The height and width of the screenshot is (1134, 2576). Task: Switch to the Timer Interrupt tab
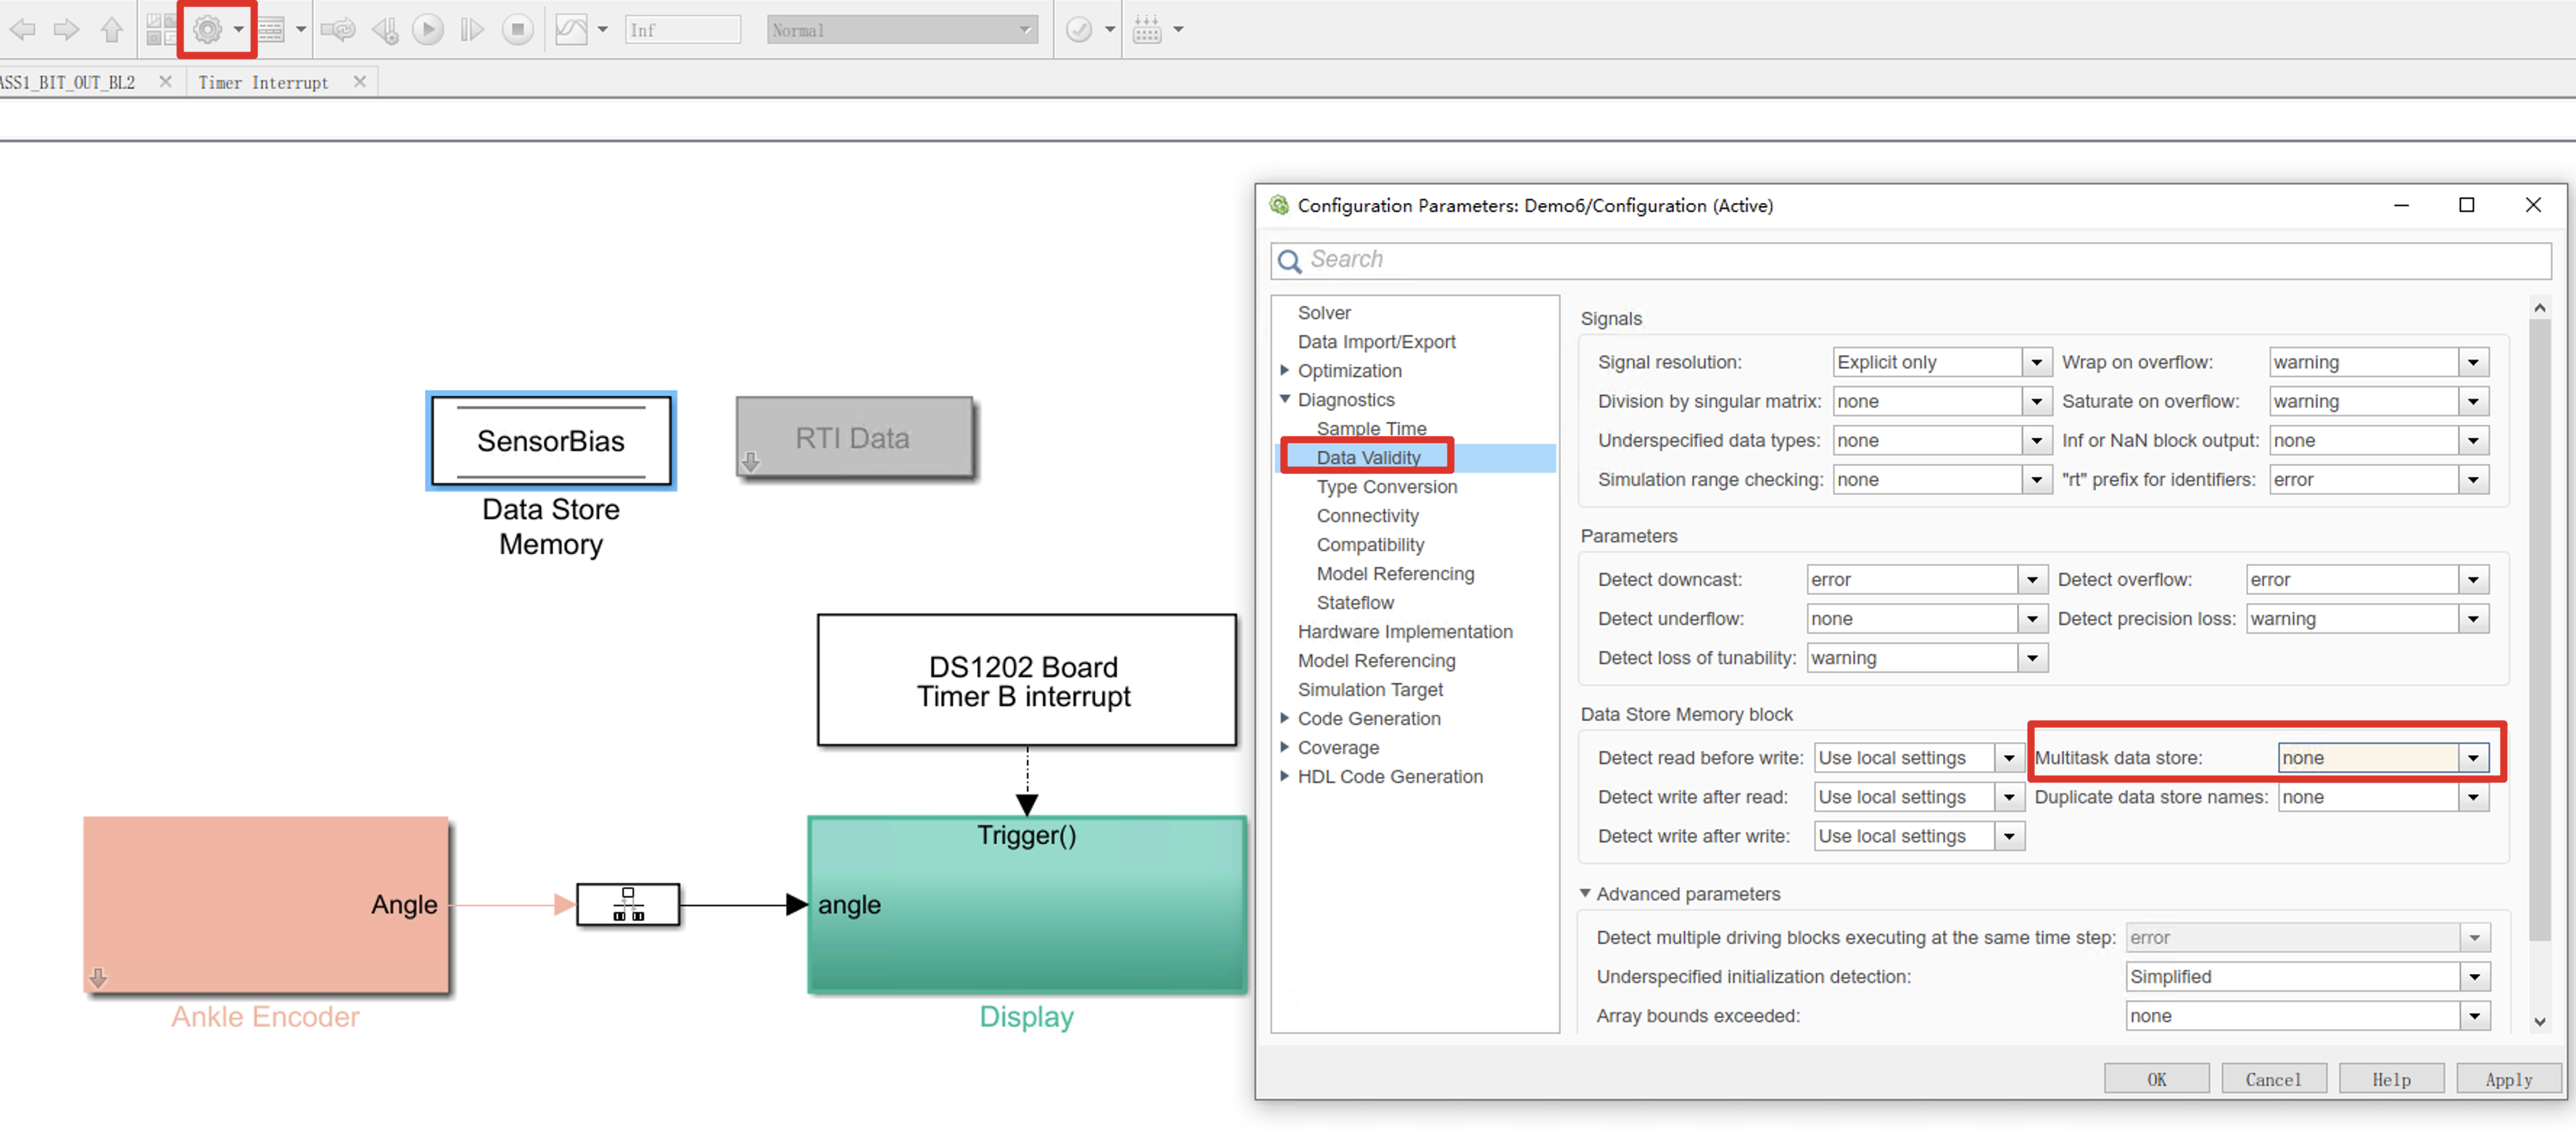coord(263,82)
